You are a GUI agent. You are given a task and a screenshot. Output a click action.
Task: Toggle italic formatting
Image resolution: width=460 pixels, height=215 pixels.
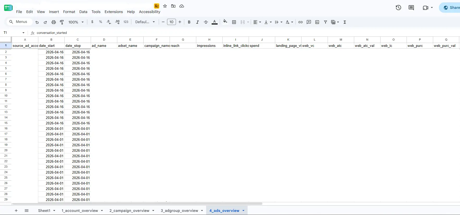(198, 22)
